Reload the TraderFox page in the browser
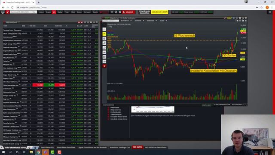The width and height of the screenshot is (275, 155). pyautogui.click(x=12, y=8)
